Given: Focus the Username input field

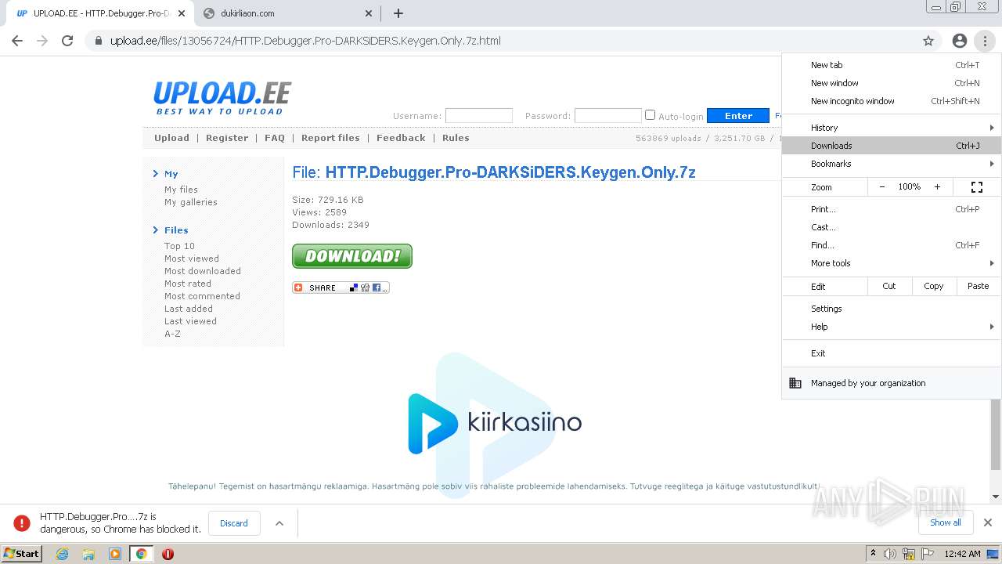Looking at the screenshot, I should point(479,116).
